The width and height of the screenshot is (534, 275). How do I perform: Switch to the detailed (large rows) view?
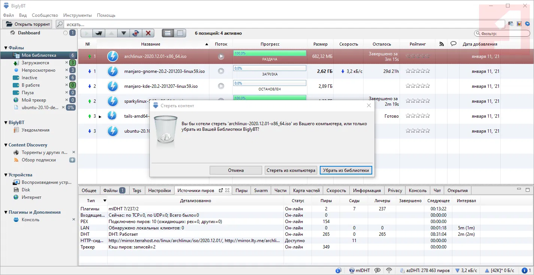click(x=168, y=33)
